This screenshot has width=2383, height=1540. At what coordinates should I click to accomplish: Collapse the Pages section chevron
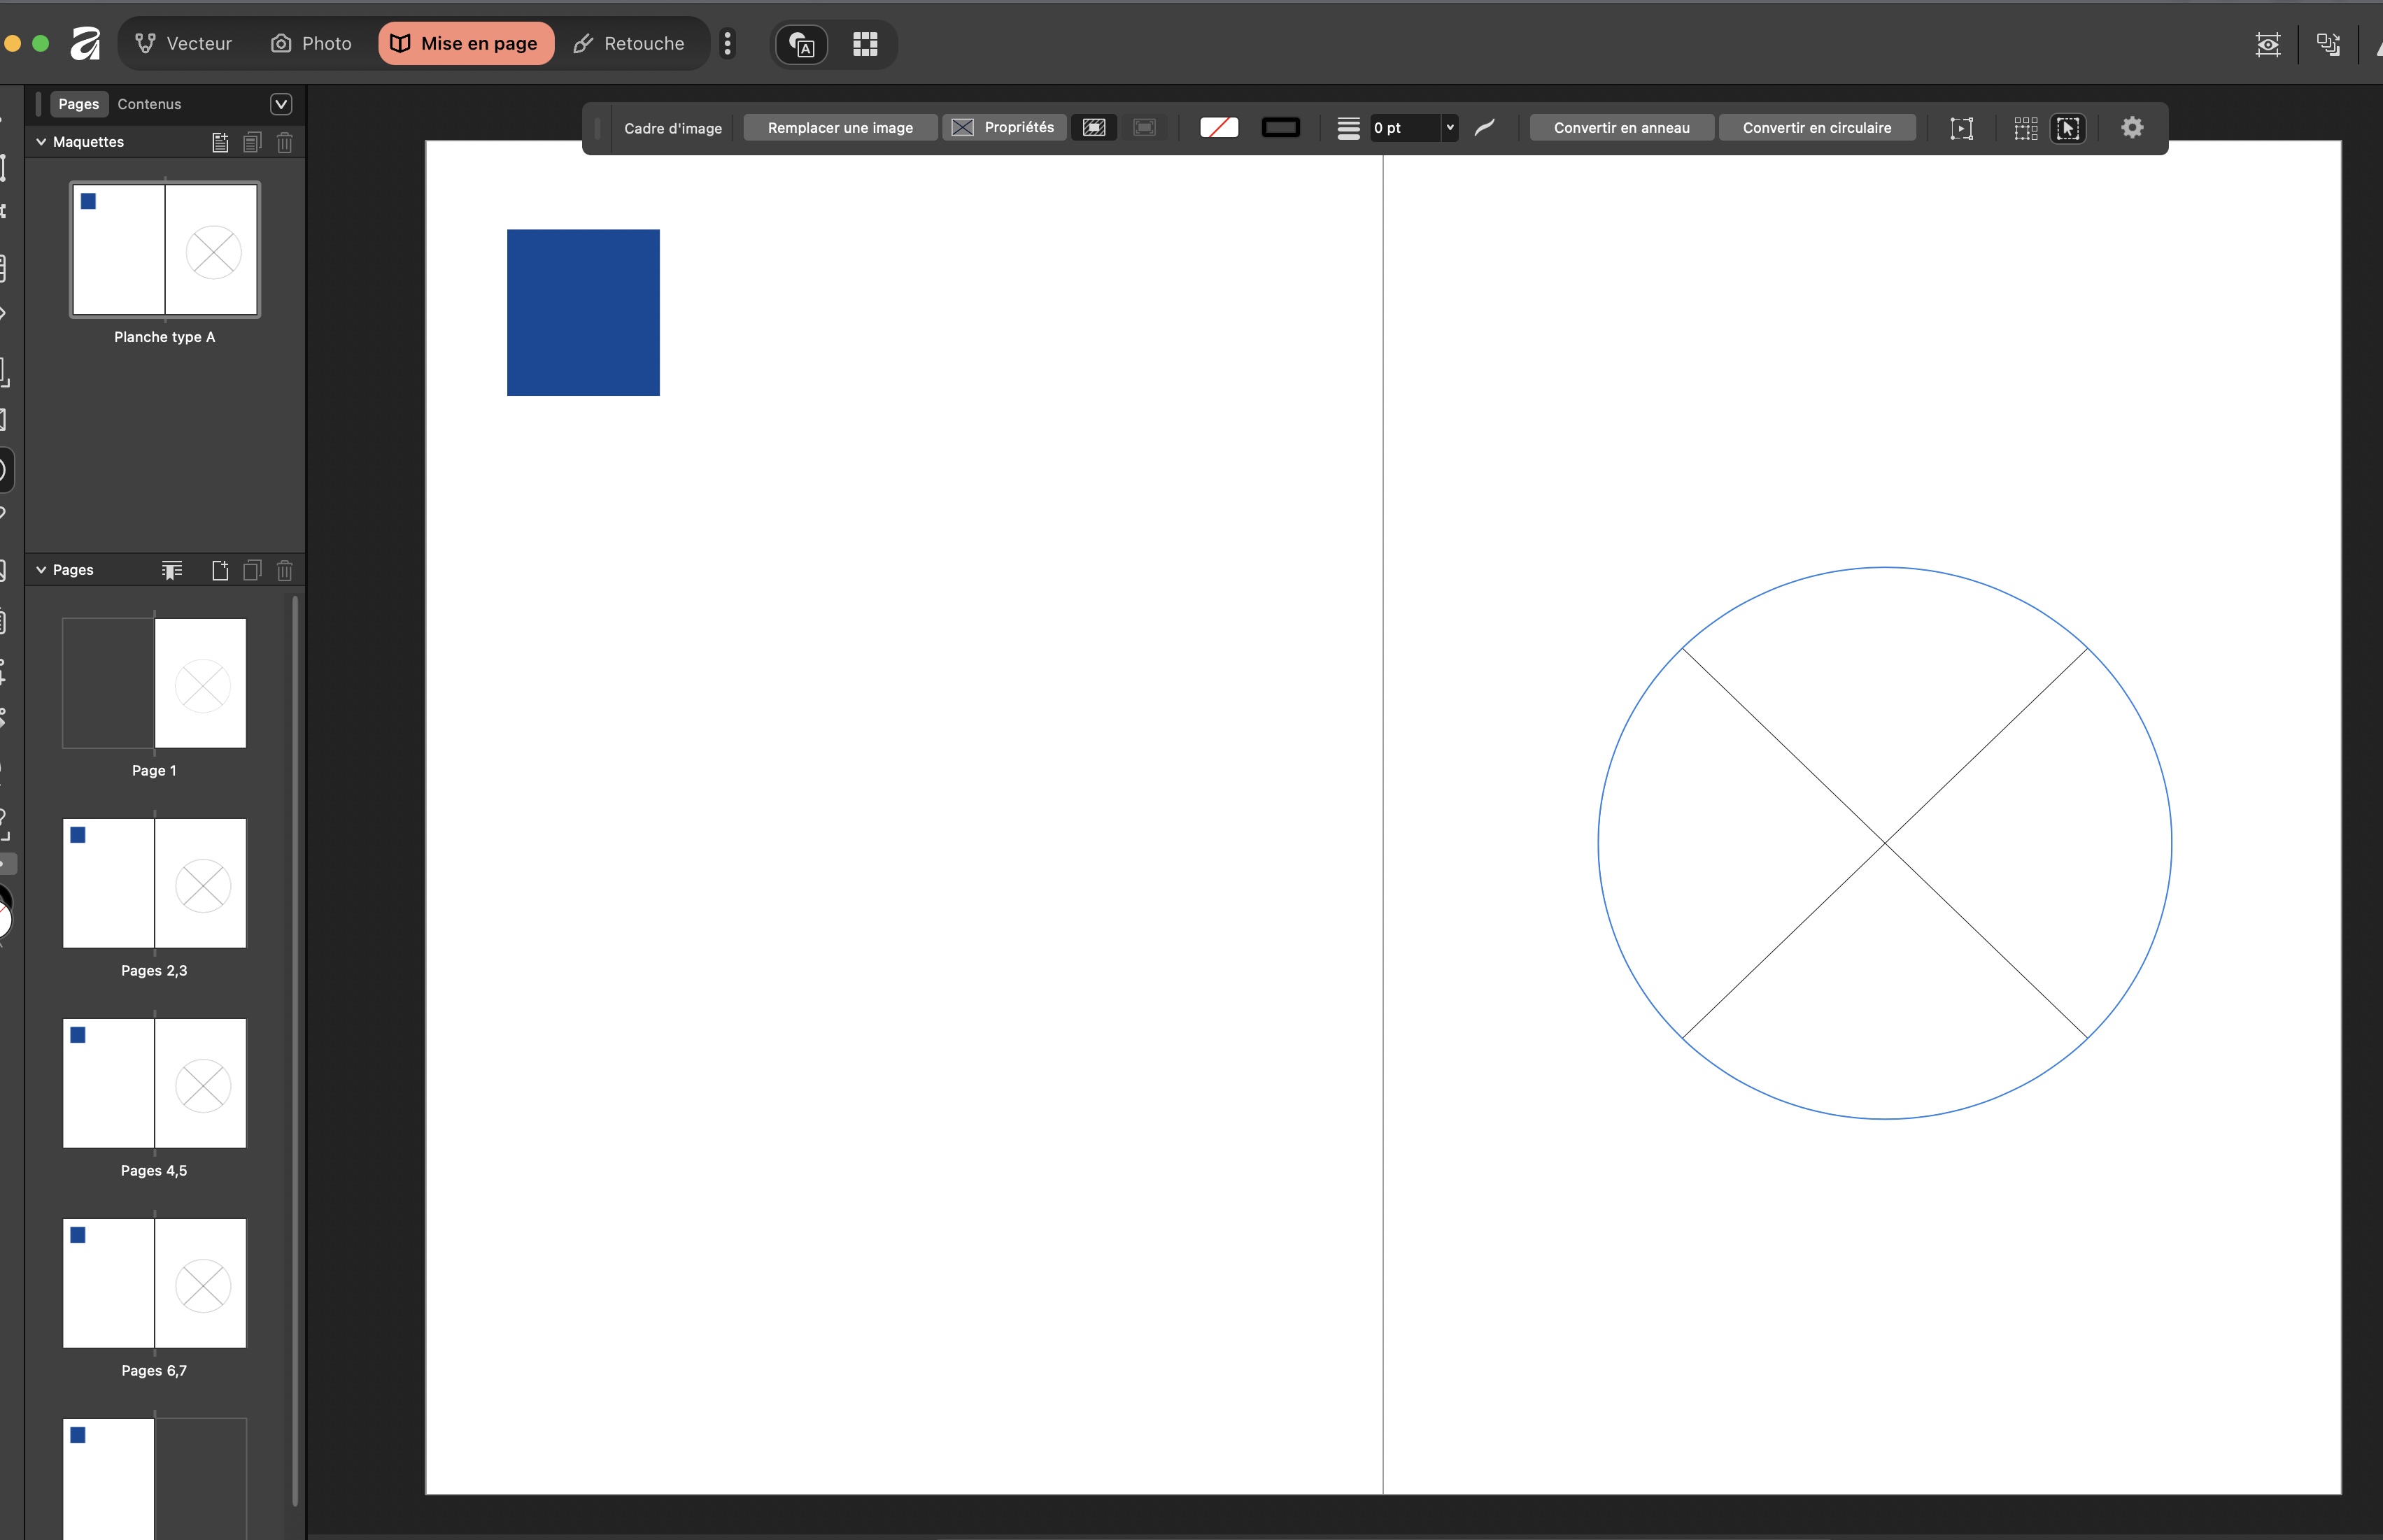[41, 570]
